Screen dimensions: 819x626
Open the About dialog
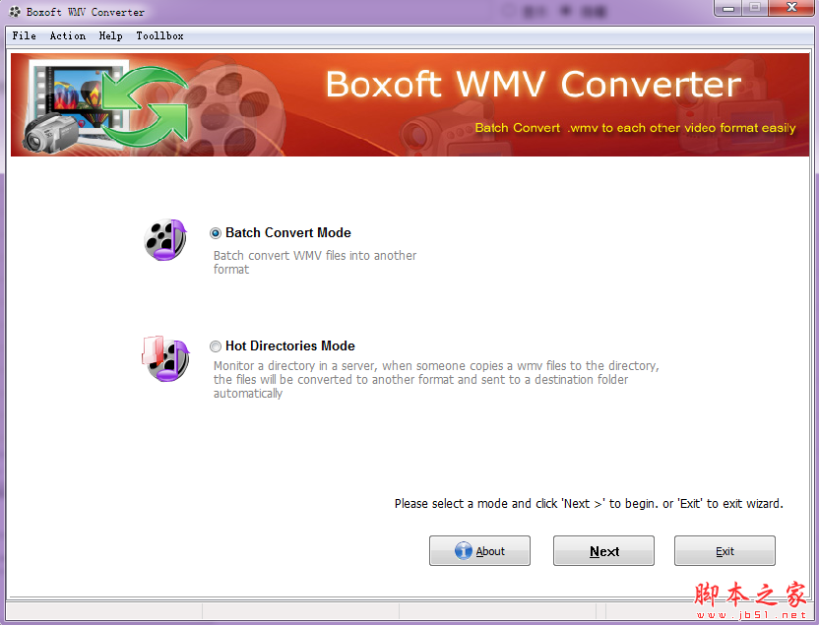[x=479, y=550]
